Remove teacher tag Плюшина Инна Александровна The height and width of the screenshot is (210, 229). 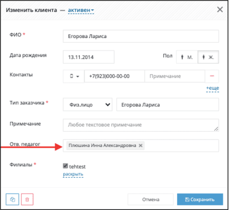pyautogui.click(x=141, y=145)
